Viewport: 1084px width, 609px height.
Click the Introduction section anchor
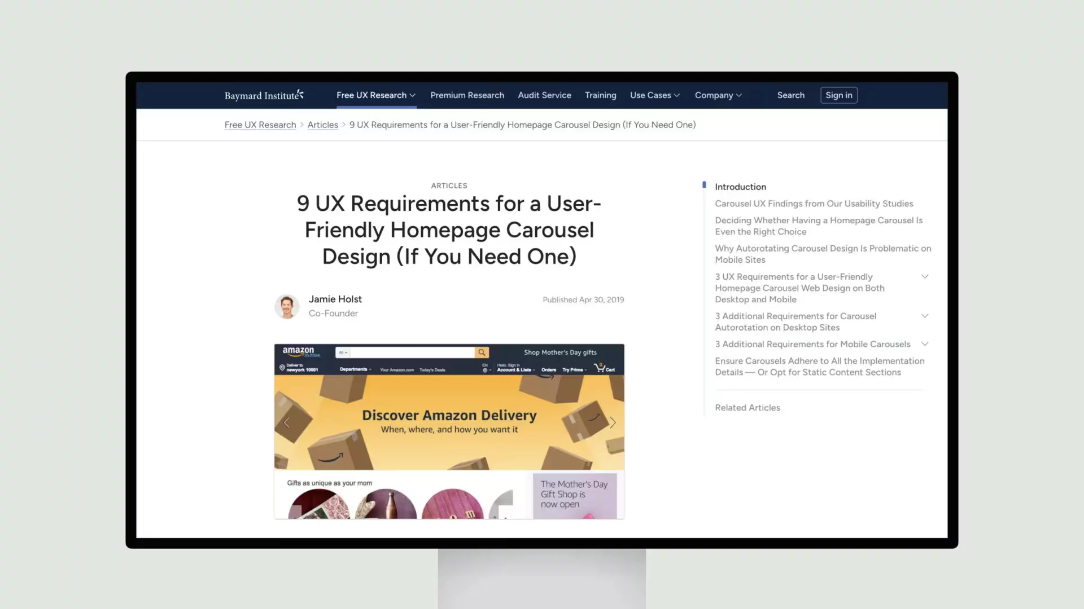[740, 186]
